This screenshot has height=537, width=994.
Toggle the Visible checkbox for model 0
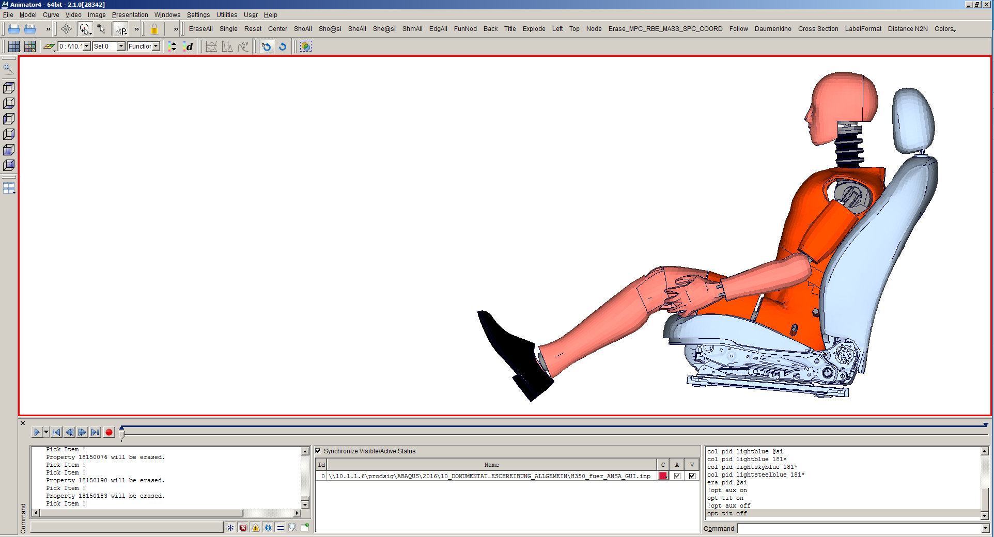692,476
